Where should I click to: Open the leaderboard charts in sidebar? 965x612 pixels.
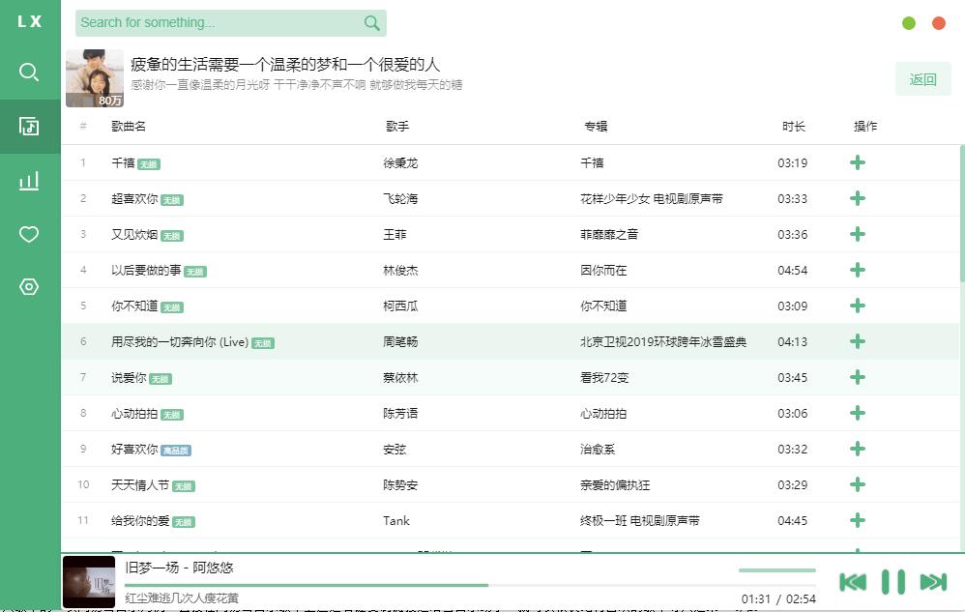pos(29,180)
